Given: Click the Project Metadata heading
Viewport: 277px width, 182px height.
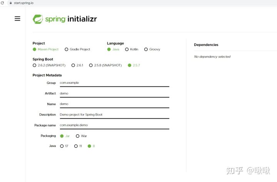Looking at the screenshot, I should [x=47, y=75].
